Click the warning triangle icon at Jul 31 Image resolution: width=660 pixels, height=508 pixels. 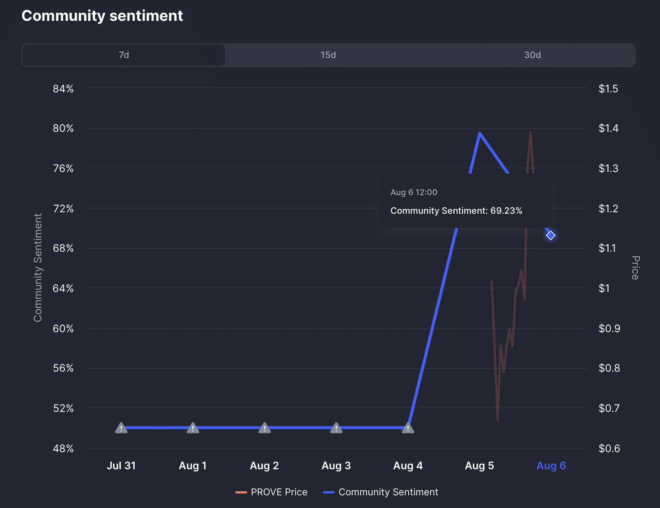[x=121, y=428]
